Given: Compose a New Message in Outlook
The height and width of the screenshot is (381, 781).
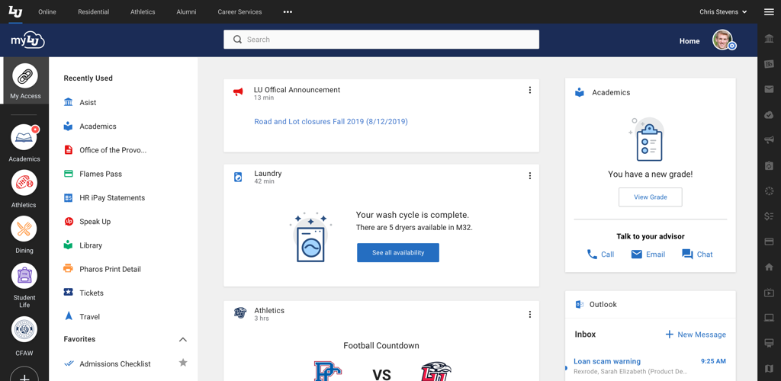Looking at the screenshot, I should click(696, 335).
